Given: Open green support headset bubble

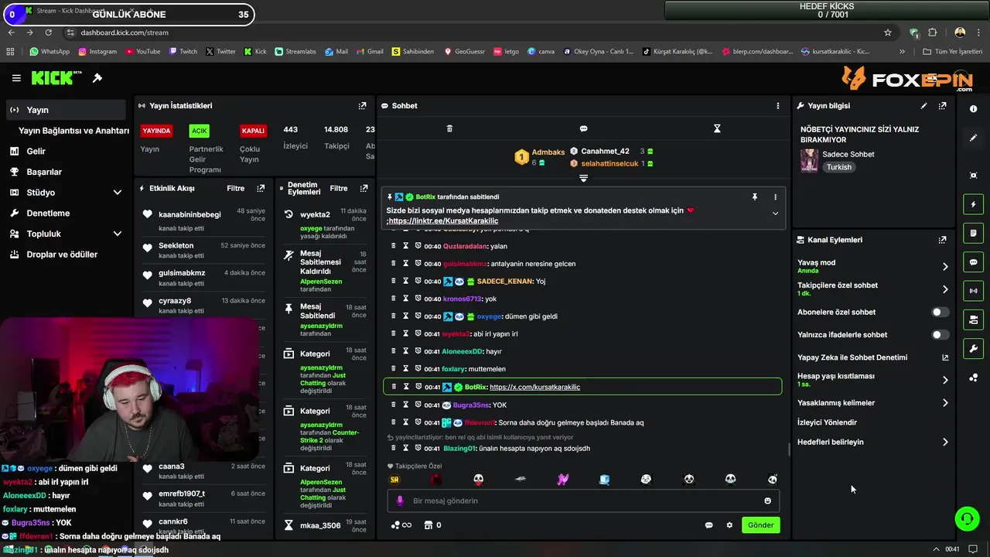Looking at the screenshot, I should coord(967,518).
